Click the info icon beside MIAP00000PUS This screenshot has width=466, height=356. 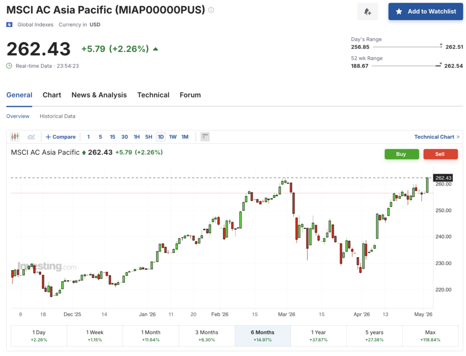coord(211,10)
